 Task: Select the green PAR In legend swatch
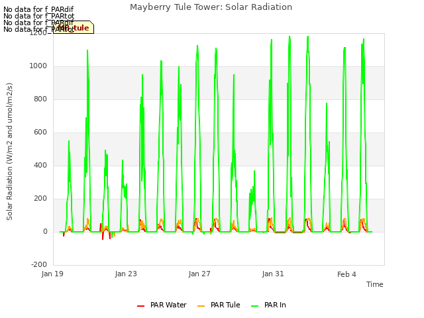pyautogui.click(x=254, y=306)
